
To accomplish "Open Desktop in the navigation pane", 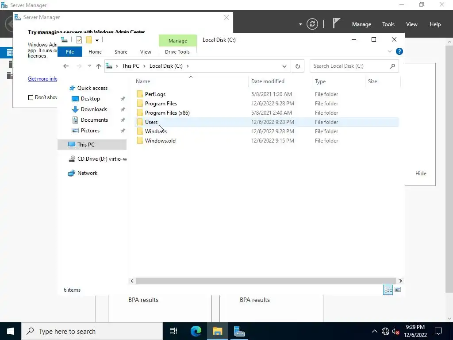I will (90, 99).
